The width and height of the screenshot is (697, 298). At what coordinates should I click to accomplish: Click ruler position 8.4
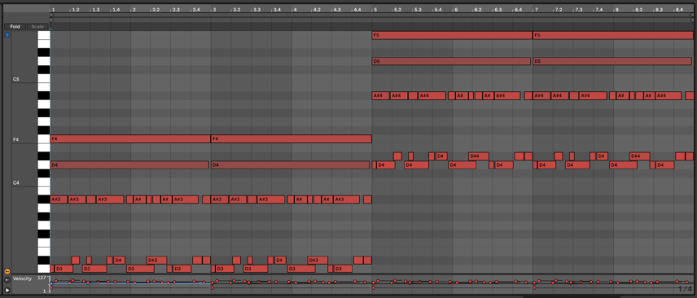coord(679,9)
